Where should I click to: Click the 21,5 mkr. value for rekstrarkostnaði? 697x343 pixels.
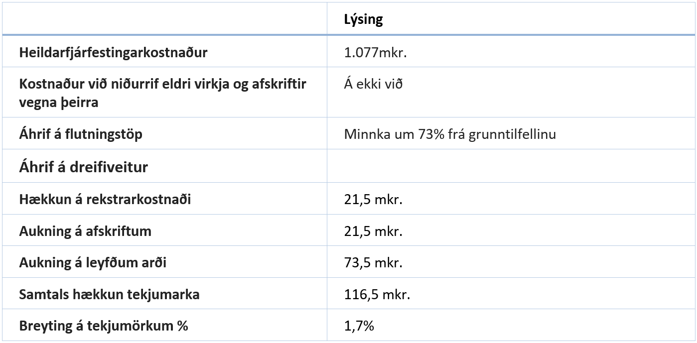pyautogui.click(x=373, y=199)
